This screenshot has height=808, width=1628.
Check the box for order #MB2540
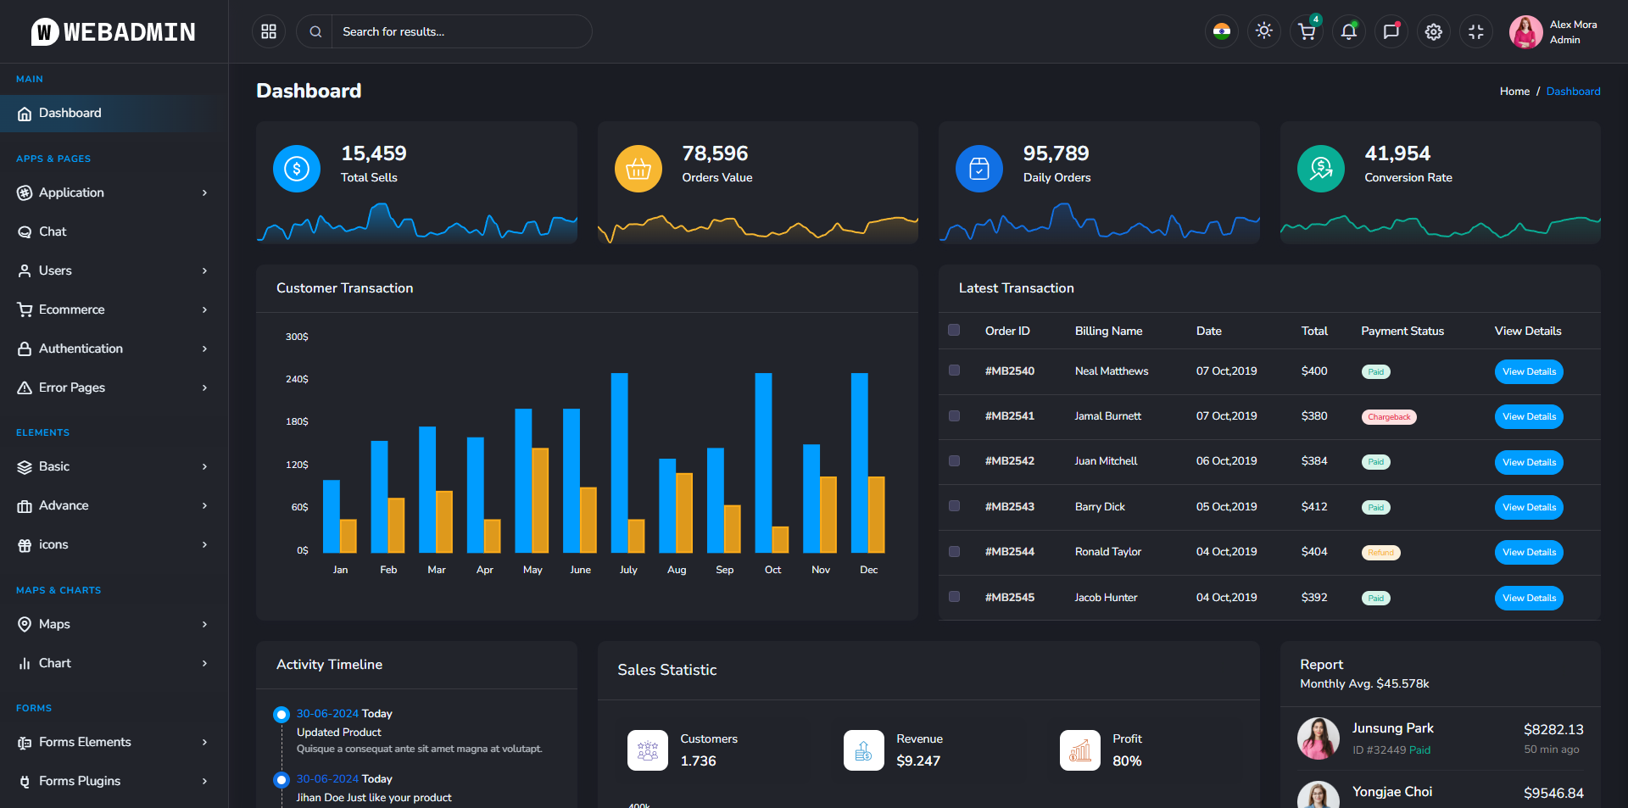954,371
